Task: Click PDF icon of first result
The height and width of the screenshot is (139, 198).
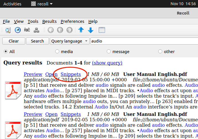Action: pyautogui.click(x=13, y=90)
